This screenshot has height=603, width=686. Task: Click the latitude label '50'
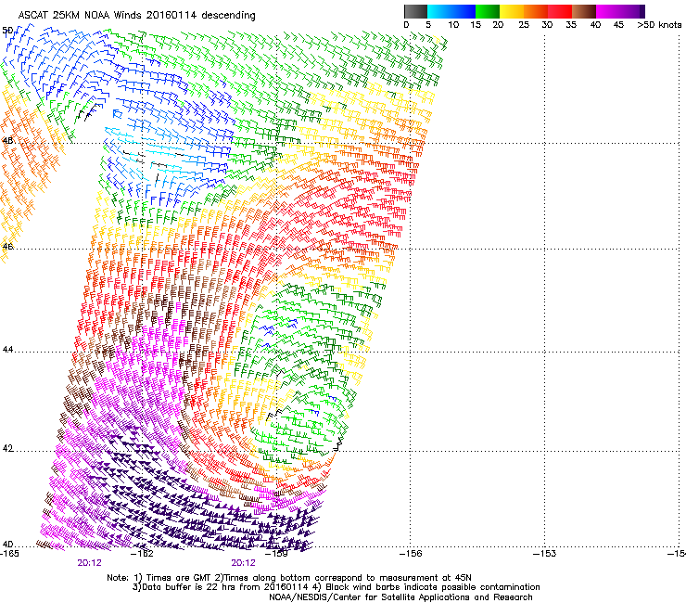click(x=7, y=31)
